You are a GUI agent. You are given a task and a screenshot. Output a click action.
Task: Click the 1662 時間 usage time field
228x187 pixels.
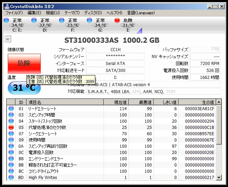pos(205,77)
